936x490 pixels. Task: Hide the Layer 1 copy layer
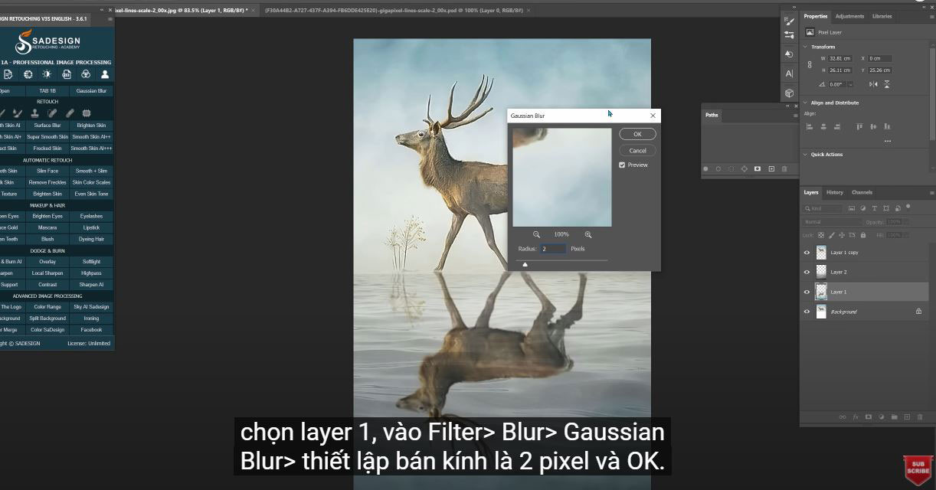click(807, 253)
